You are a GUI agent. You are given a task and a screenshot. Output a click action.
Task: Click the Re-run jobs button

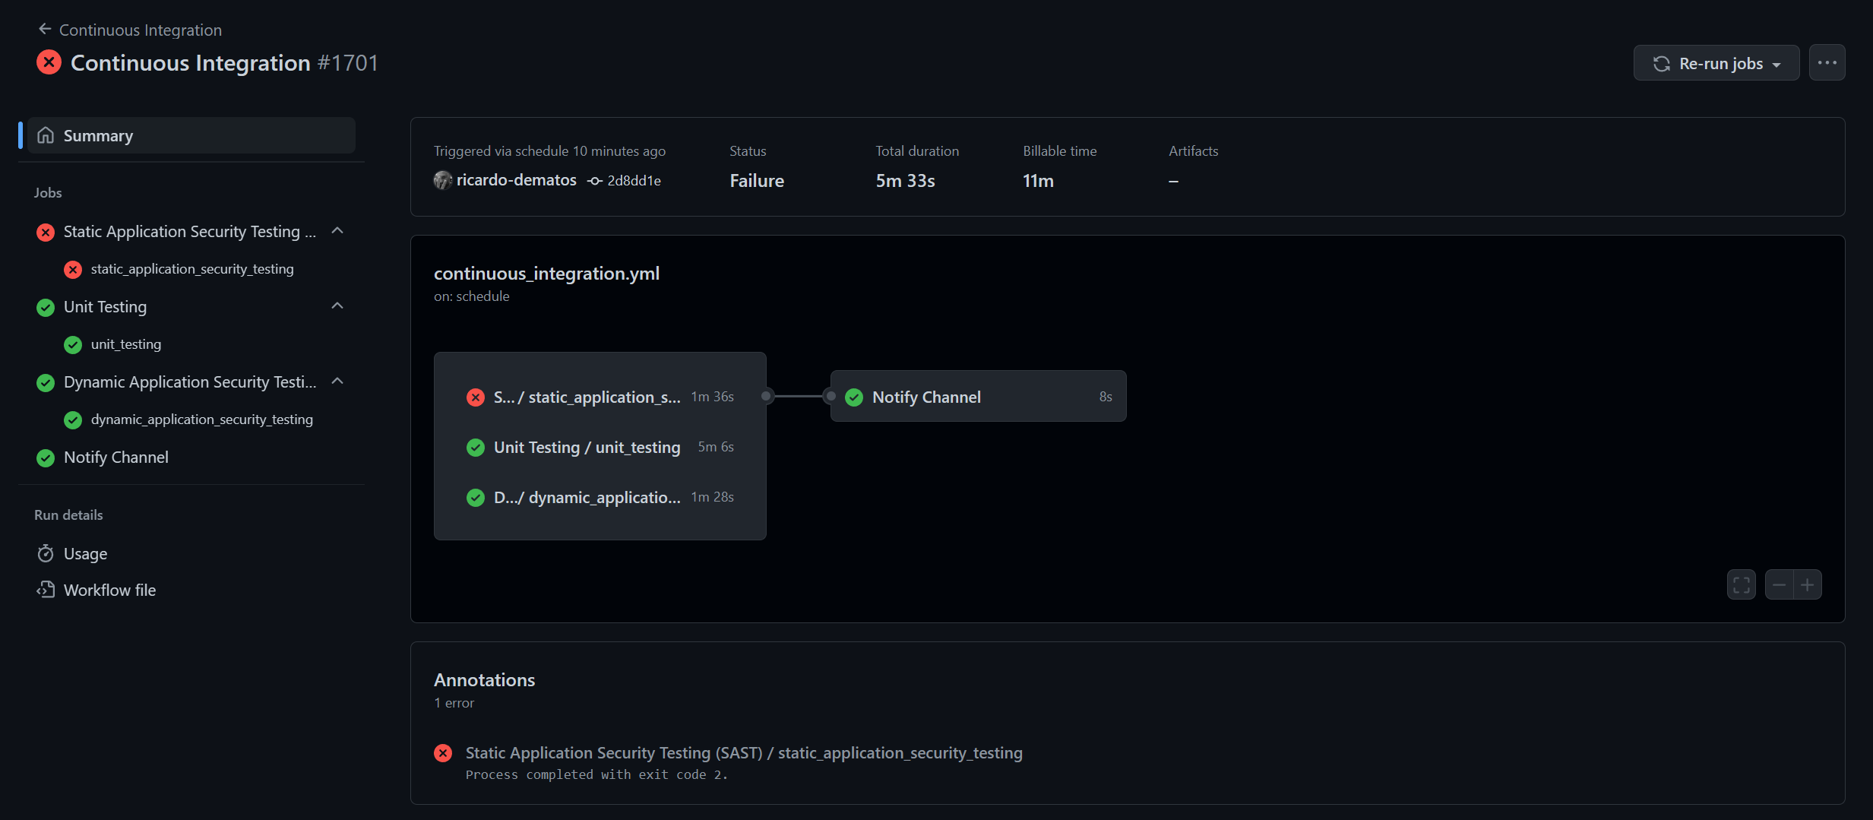click(x=1714, y=62)
